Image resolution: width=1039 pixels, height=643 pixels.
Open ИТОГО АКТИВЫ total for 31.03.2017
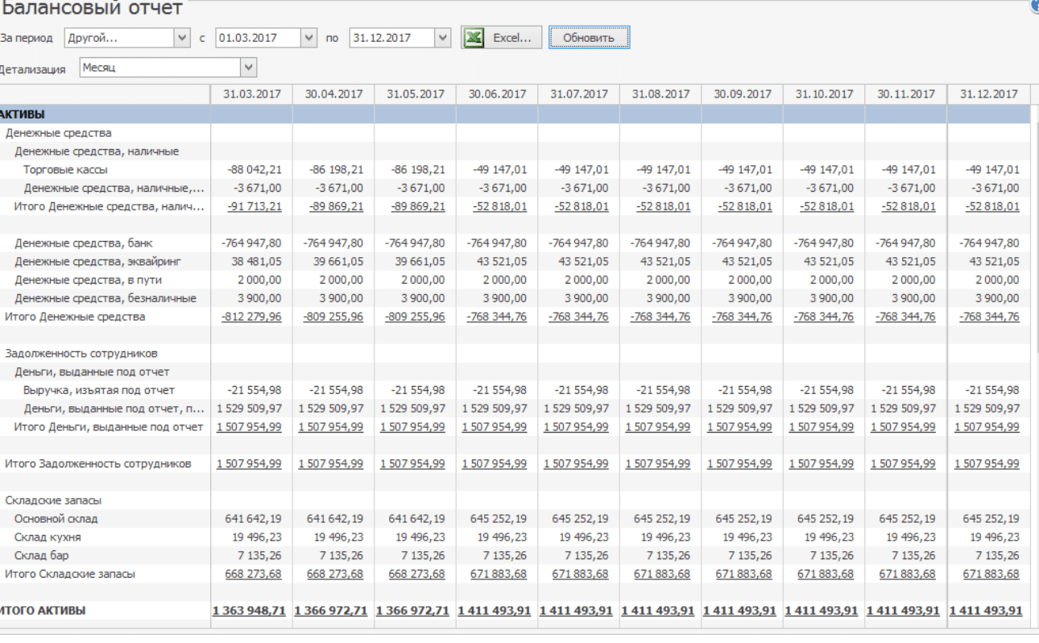pyautogui.click(x=249, y=611)
